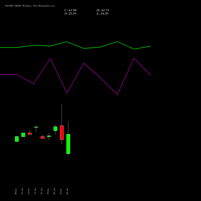
Task: Click the green candle above 20 Jan
Action: pos(55,129)
